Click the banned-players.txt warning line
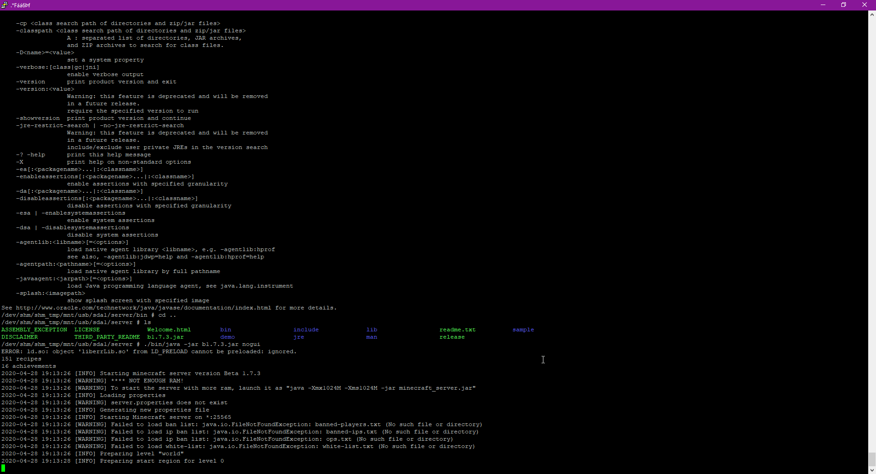 242,424
